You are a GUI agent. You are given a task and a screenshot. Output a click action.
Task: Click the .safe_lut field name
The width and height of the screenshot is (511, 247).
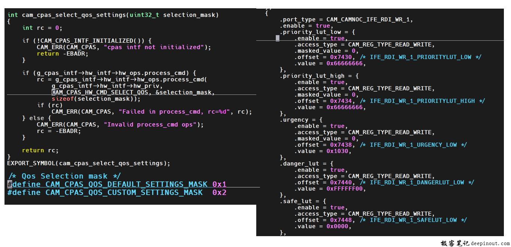(296, 201)
